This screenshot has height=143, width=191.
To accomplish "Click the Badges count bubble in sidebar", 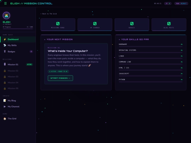I will [31, 52].
